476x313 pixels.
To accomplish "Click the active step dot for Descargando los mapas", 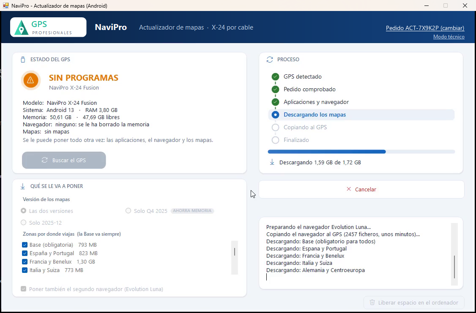I will coord(275,114).
